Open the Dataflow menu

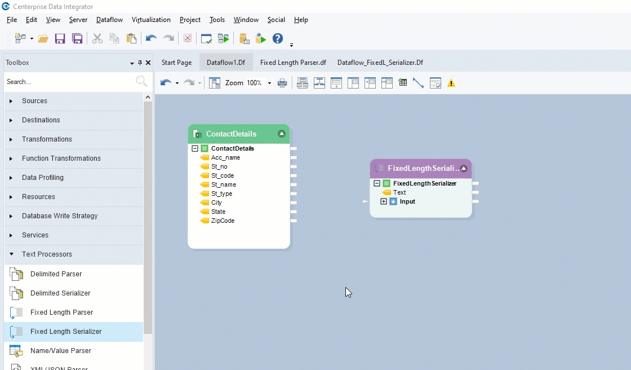click(109, 20)
